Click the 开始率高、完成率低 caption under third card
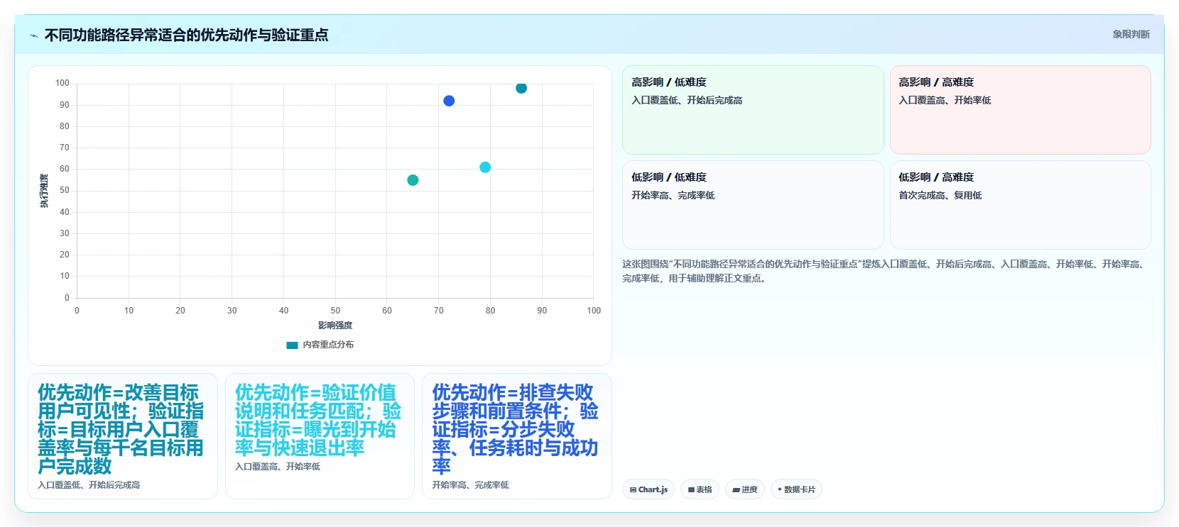The image size is (1179, 527). click(470, 485)
